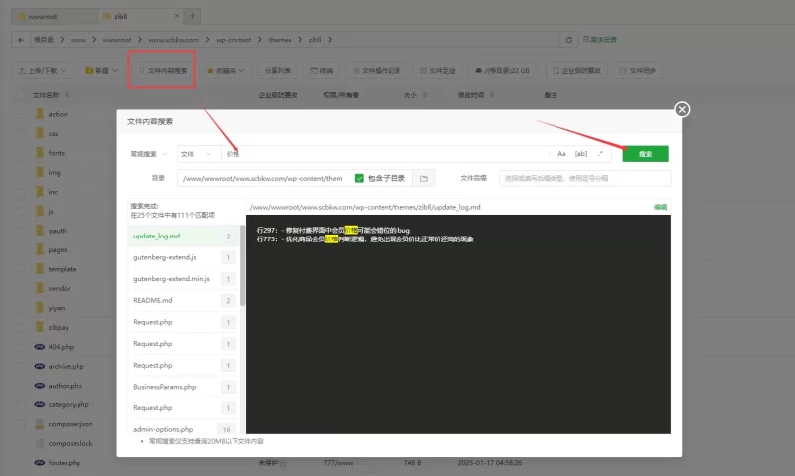
Task: Toggle case-sensitive Aa search option
Action: (561, 154)
